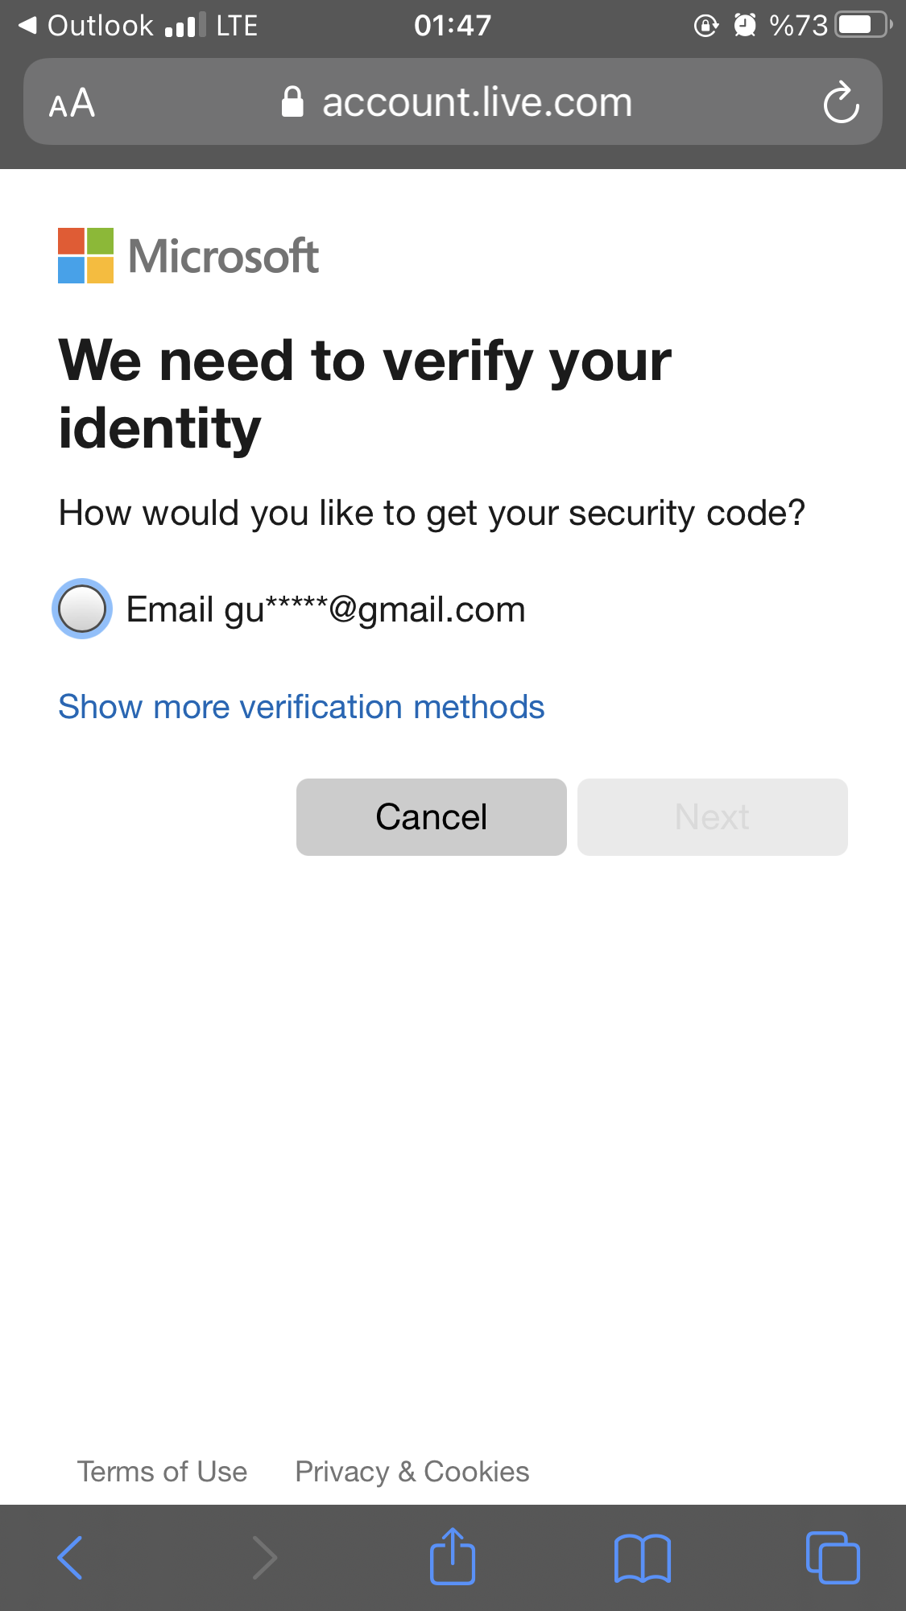Open the Terms of Use link

click(x=162, y=1472)
